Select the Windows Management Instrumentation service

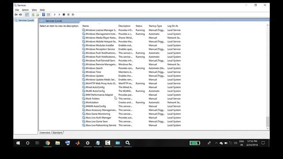point(132,34)
